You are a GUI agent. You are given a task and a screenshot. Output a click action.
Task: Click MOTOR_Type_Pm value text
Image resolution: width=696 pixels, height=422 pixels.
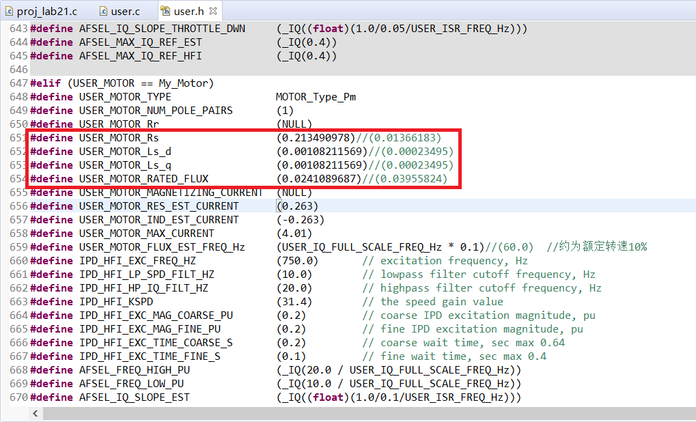(x=316, y=97)
